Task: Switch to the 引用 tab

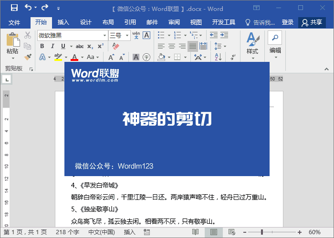Action: 130,22
